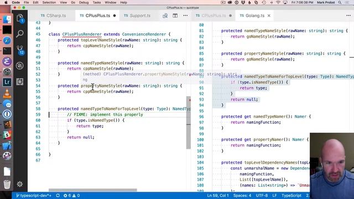Open the TypeScript language mode picker
Viewport: 354px width, 199px height.
point(291,195)
